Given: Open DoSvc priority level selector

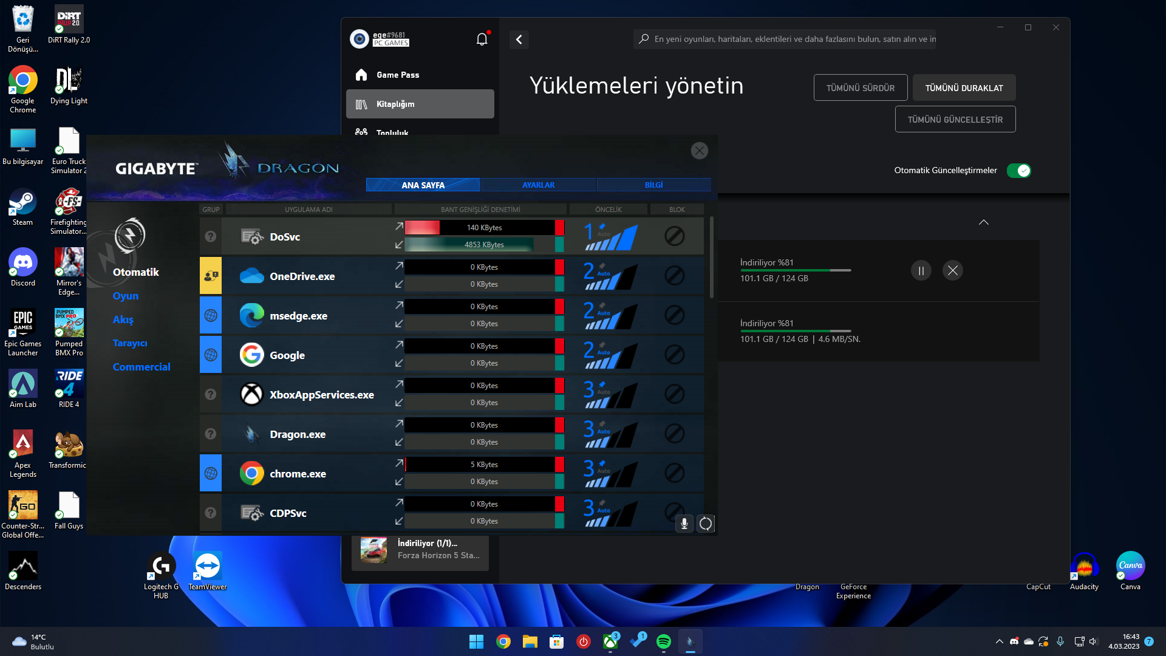Looking at the screenshot, I should (x=610, y=236).
